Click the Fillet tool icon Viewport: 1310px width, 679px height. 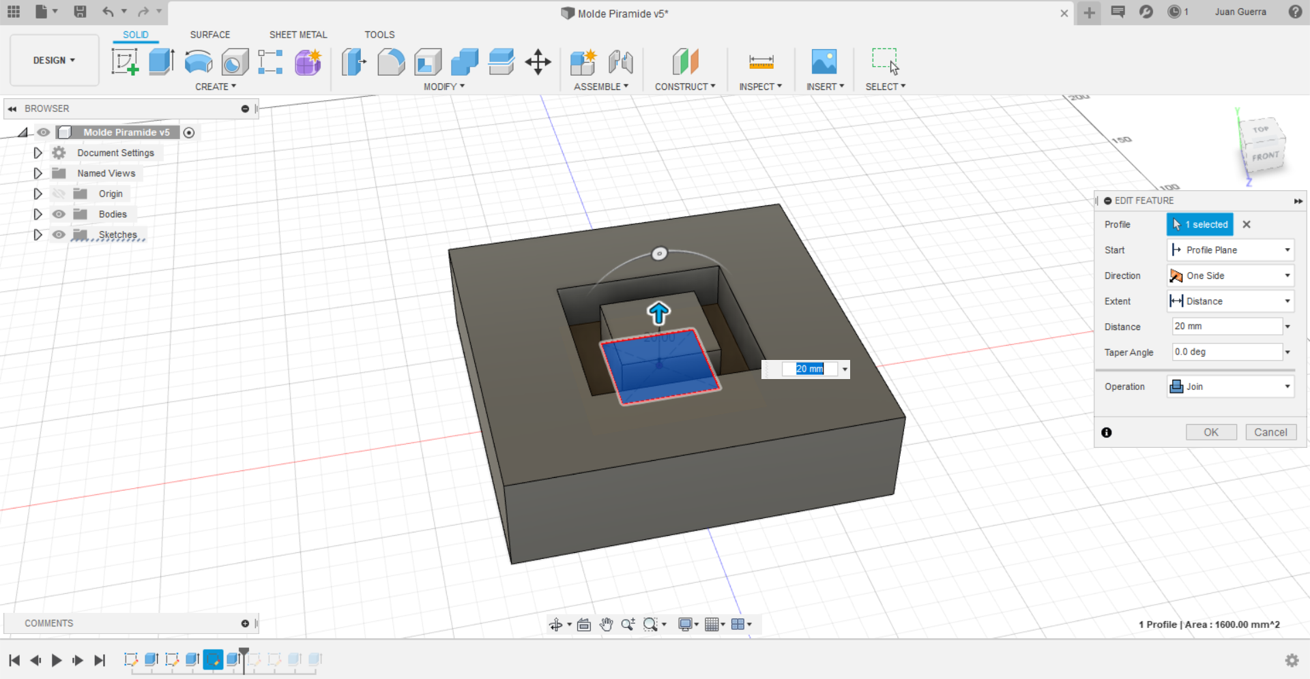391,61
